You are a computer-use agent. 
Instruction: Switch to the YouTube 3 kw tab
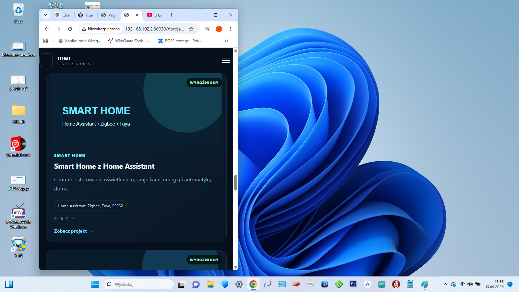[x=155, y=15]
